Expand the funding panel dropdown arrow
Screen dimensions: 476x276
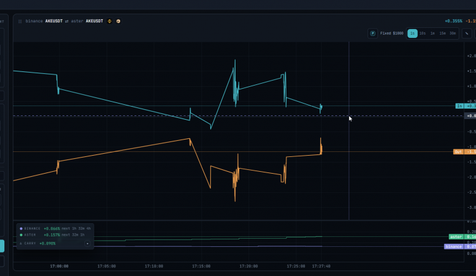click(x=87, y=244)
